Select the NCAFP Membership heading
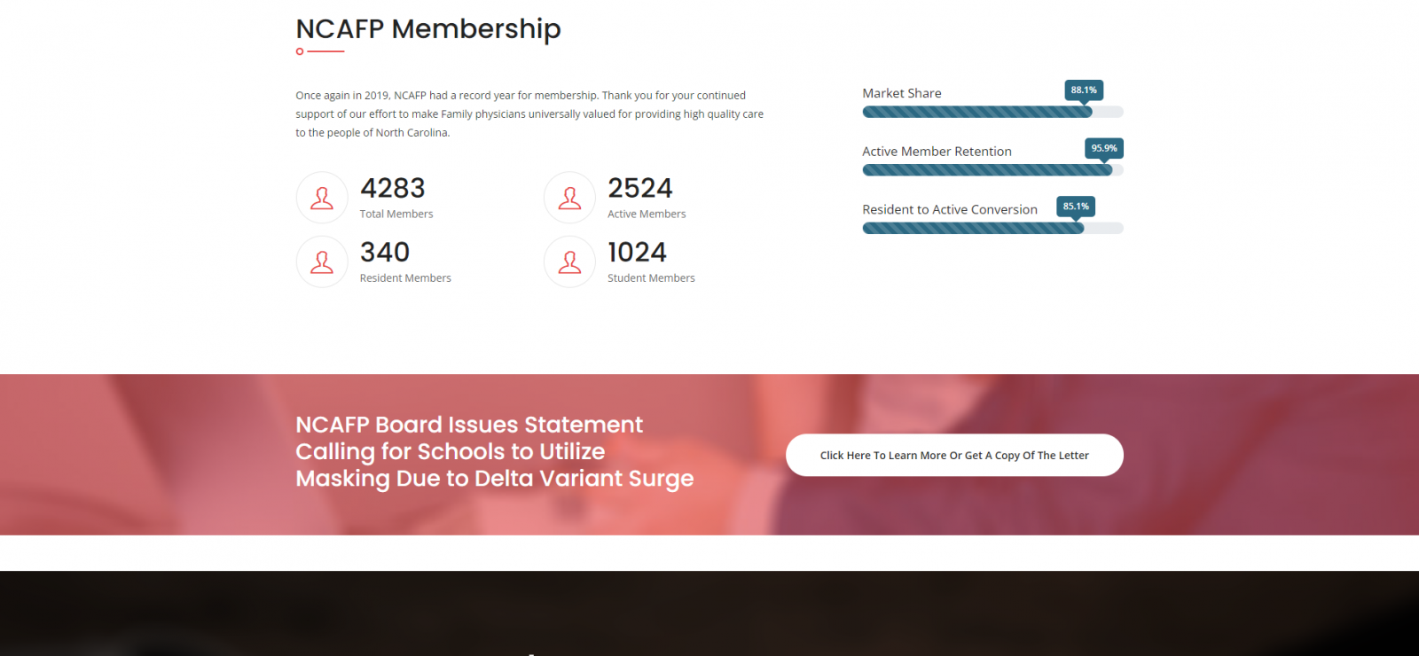Viewport: 1419px width, 656px height. (x=428, y=29)
